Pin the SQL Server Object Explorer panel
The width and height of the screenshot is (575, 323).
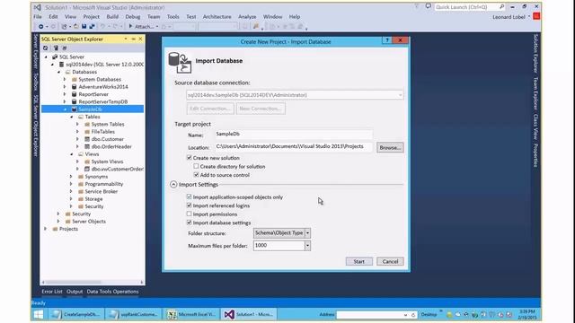(134, 39)
